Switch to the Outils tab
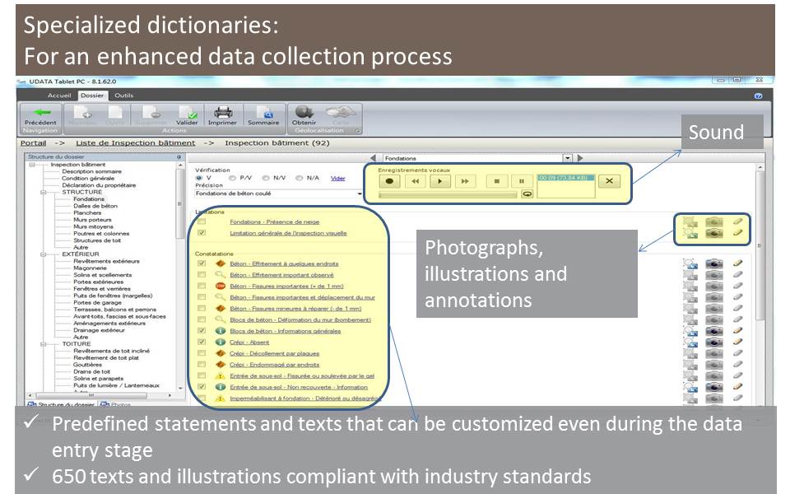The height and width of the screenshot is (494, 790). (x=123, y=96)
